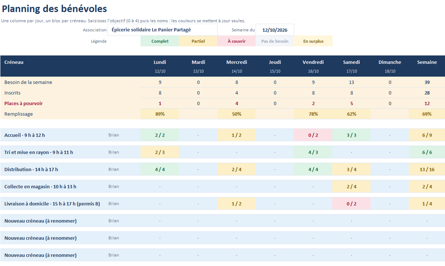Select the Jeudi column header

click(x=275, y=62)
